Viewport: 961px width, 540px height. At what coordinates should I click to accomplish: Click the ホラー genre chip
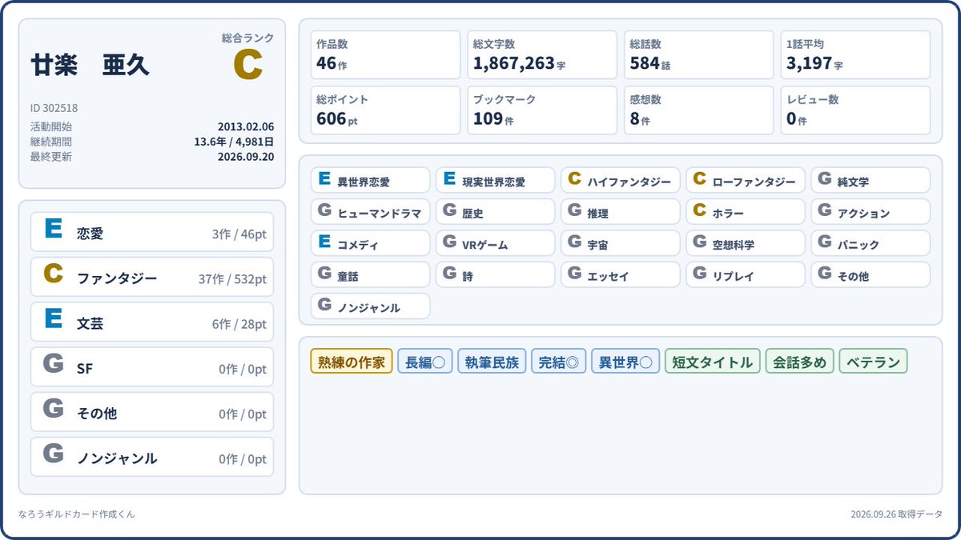tap(746, 212)
